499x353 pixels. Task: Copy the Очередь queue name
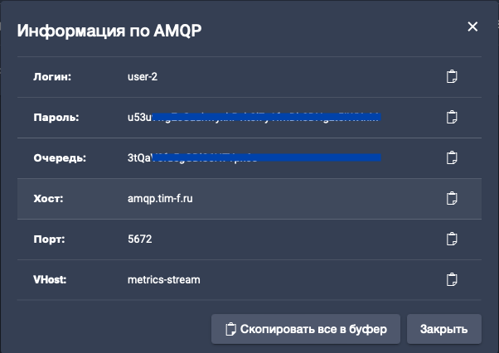[x=452, y=157]
